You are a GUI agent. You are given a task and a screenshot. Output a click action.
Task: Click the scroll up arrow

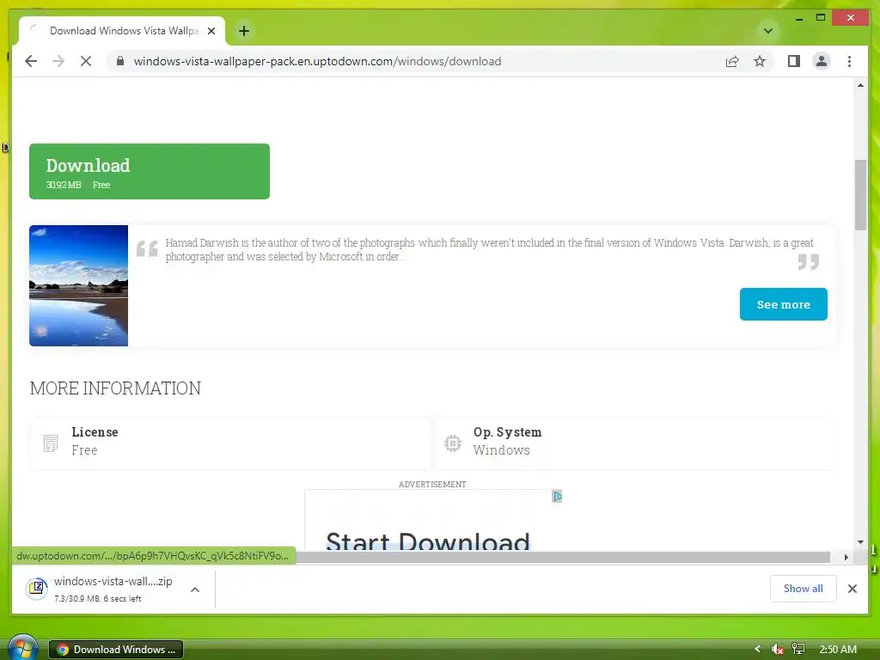(x=860, y=85)
